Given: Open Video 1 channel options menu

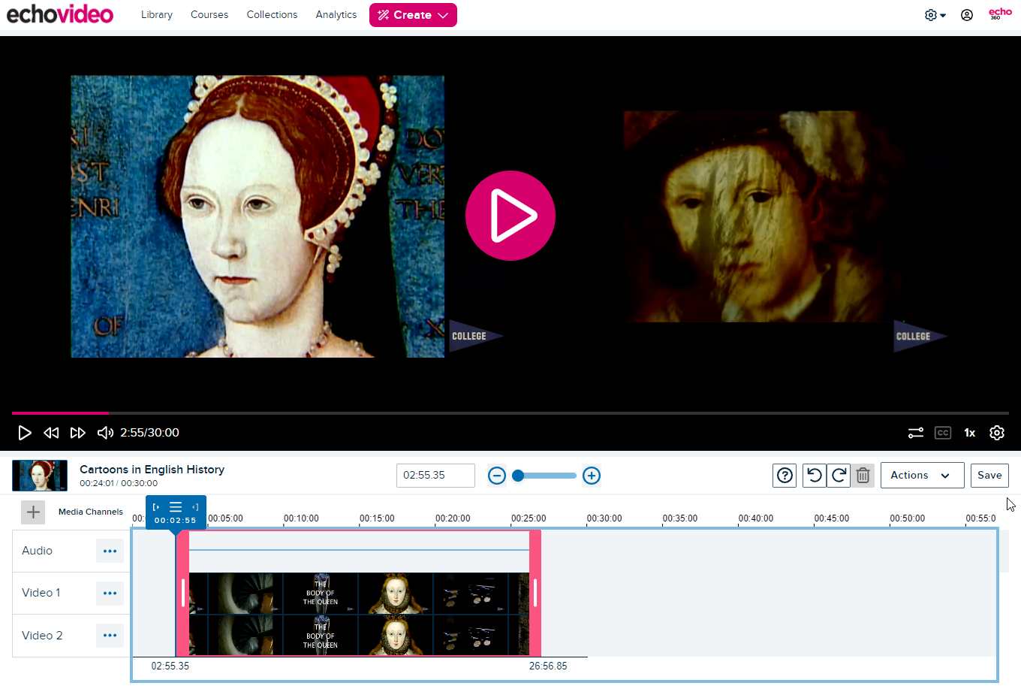Looking at the screenshot, I should point(110,593).
